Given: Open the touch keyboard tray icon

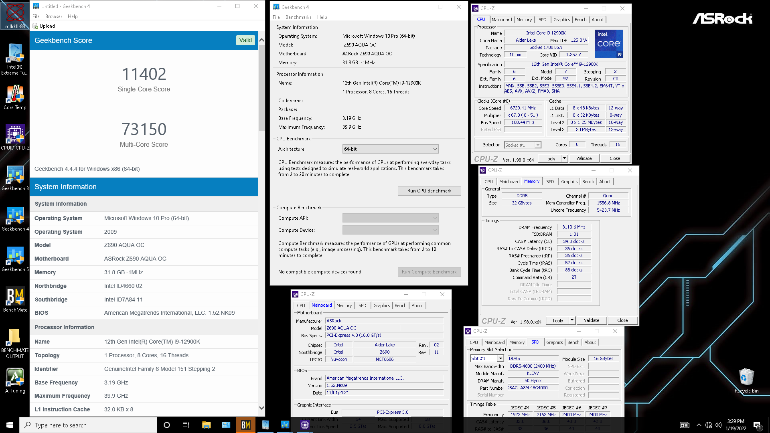Looking at the screenshot, I should [x=685, y=425].
